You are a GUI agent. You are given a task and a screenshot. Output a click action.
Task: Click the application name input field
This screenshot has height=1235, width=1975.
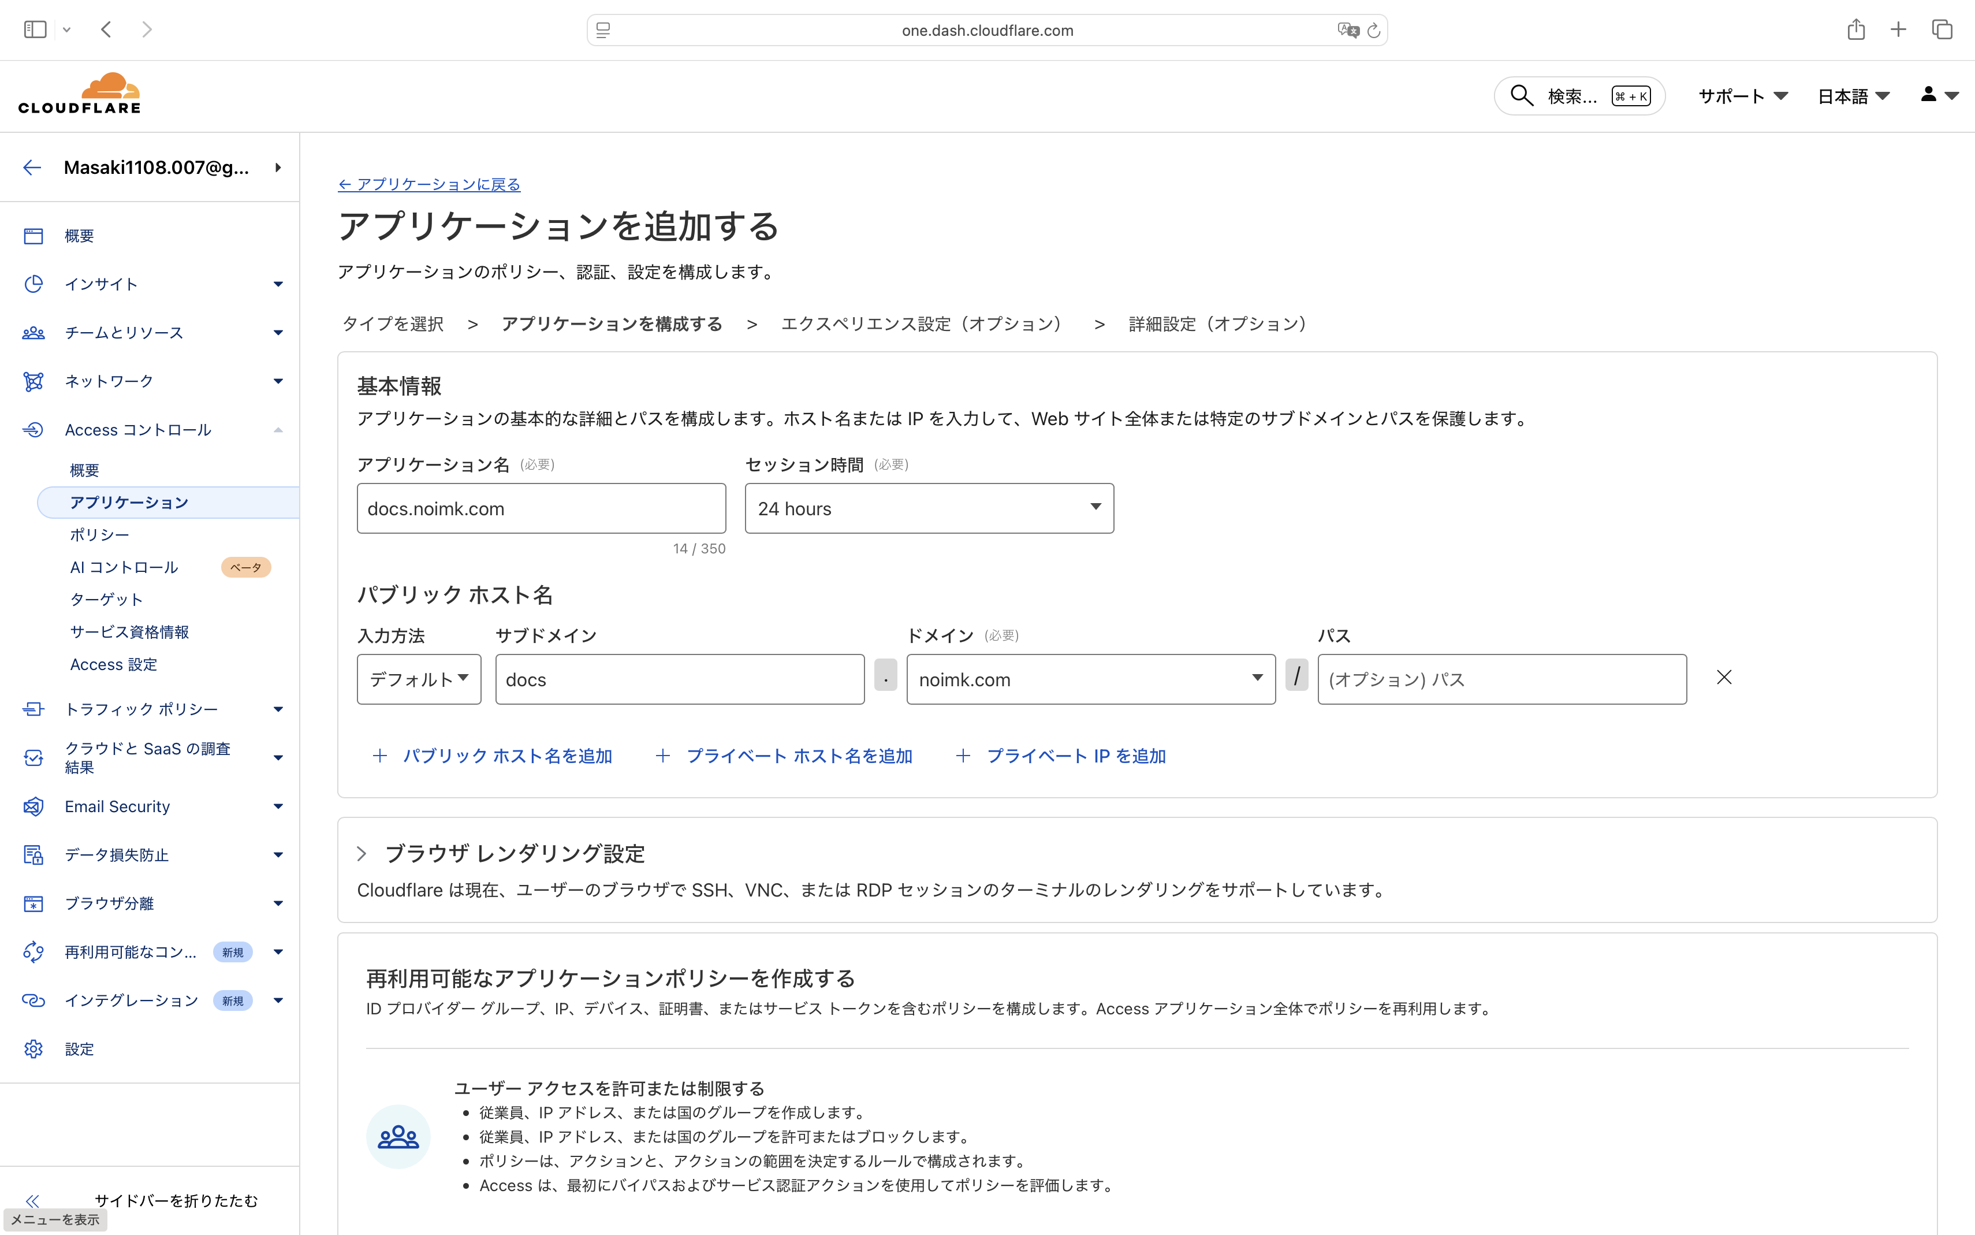pos(541,507)
